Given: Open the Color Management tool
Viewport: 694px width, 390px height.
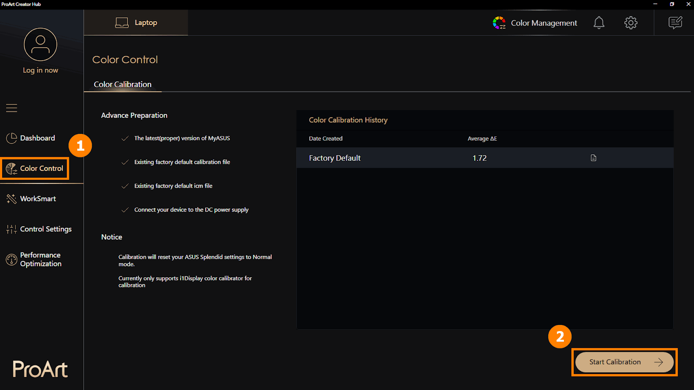Looking at the screenshot, I should pos(535,23).
